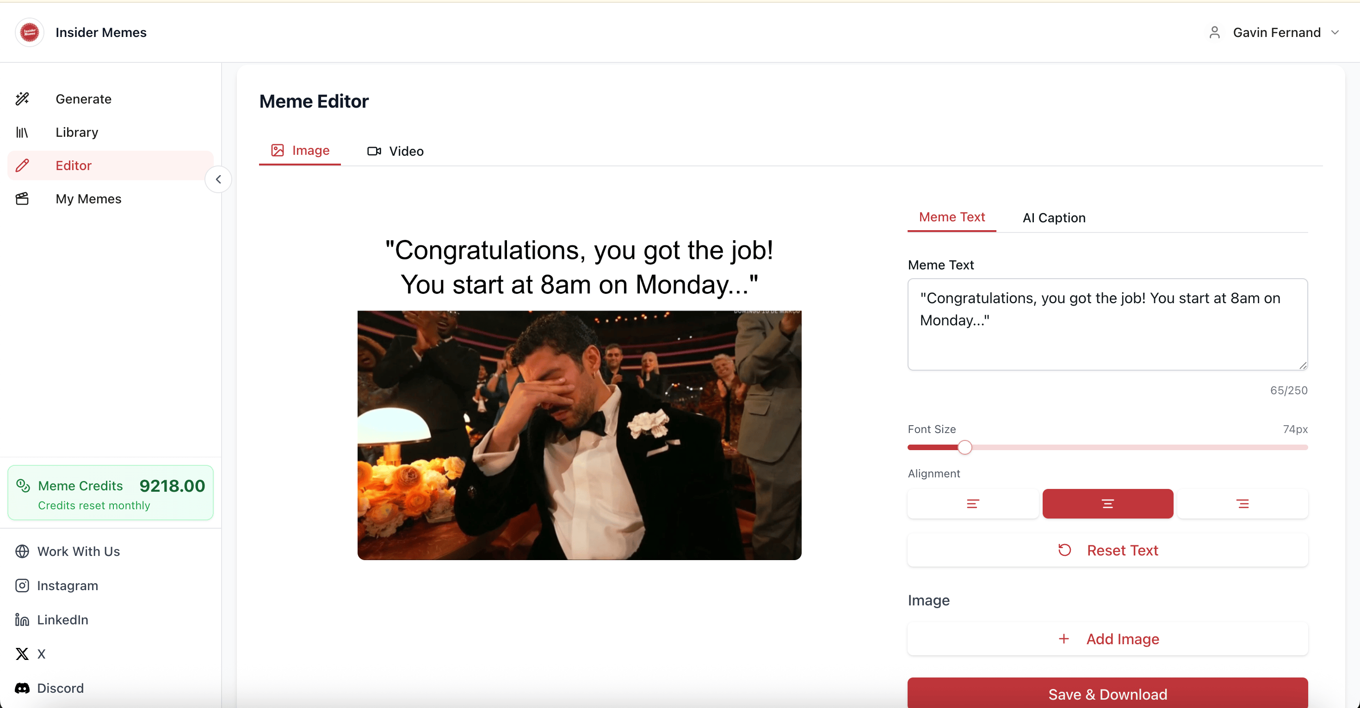
Task: Open the Instagram link icon
Action: (22, 586)
